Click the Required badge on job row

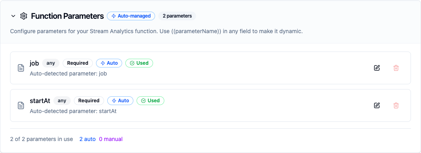pyautogui.click(x=78, y=63)
